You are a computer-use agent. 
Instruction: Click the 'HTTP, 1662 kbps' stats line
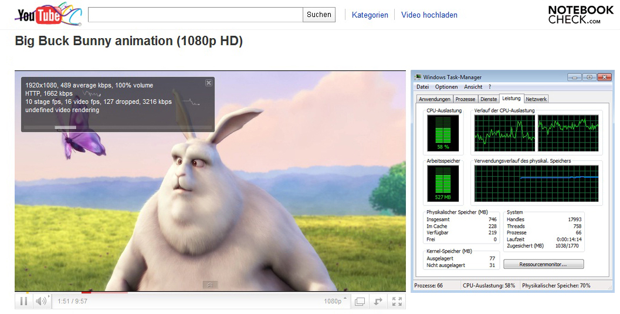[49, 93]
